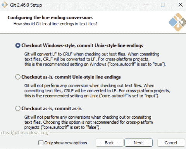Go to the previous page with Back

point(109,143)
